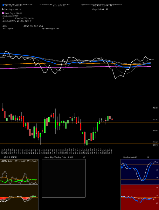Click the 'Day Vol: 0 M' readout

(x=100, y=10)
